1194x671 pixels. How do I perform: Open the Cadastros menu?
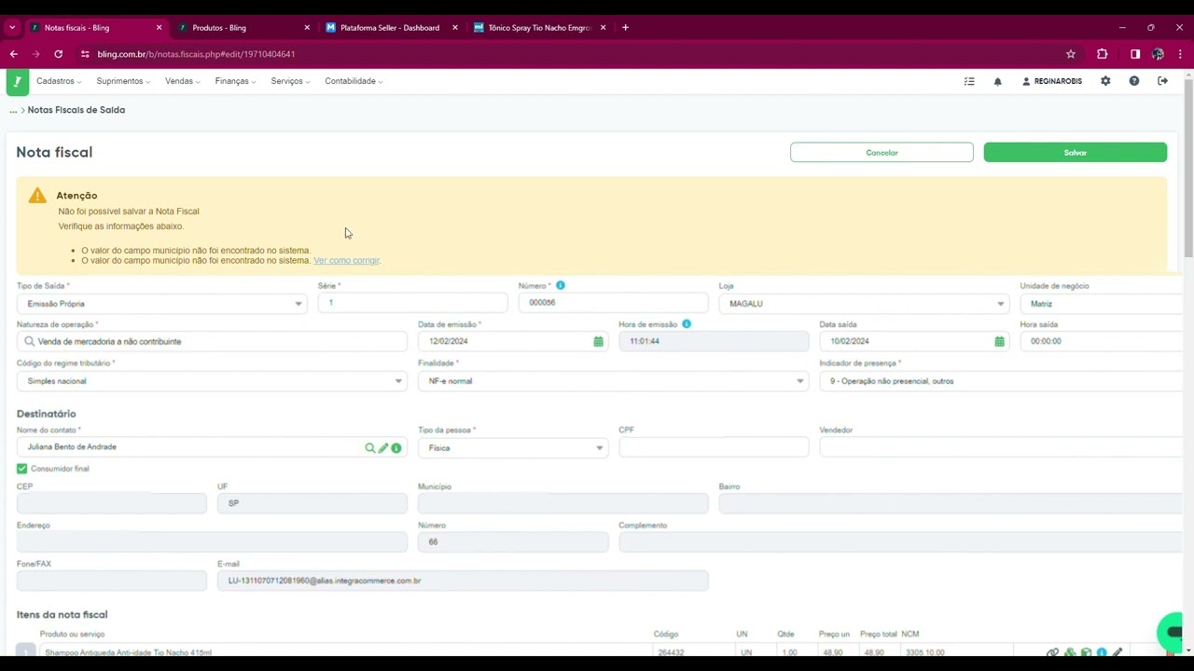(x=59, y=81)
